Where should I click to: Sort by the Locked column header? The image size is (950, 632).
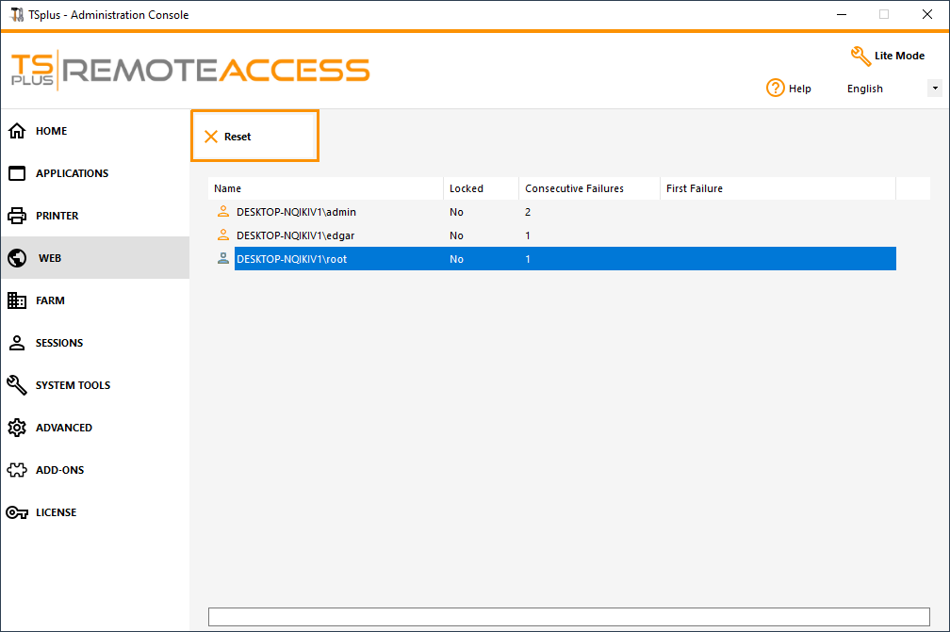pos(464,188)
